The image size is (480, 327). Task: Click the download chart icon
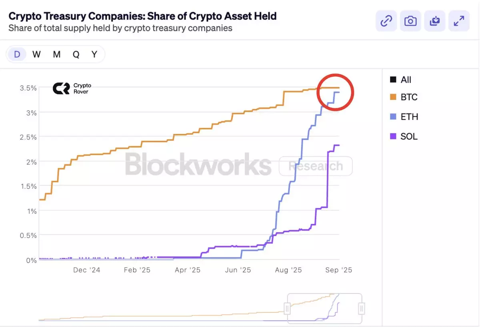coord(435,21)
